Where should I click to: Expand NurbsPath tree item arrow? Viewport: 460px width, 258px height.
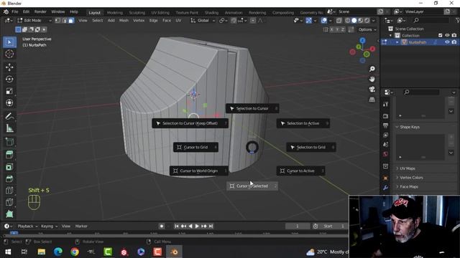[x=397, y=42]
